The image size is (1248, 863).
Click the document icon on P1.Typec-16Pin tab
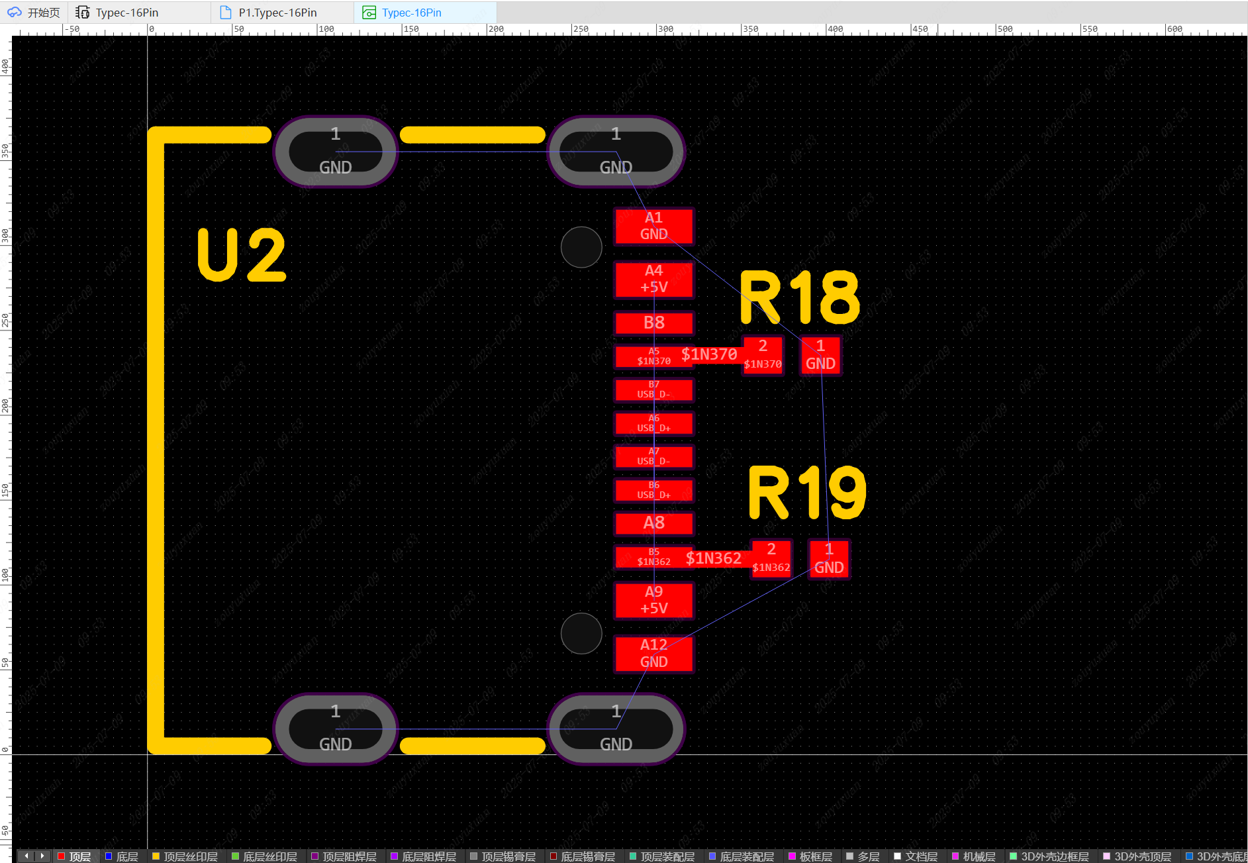point(226,13)
